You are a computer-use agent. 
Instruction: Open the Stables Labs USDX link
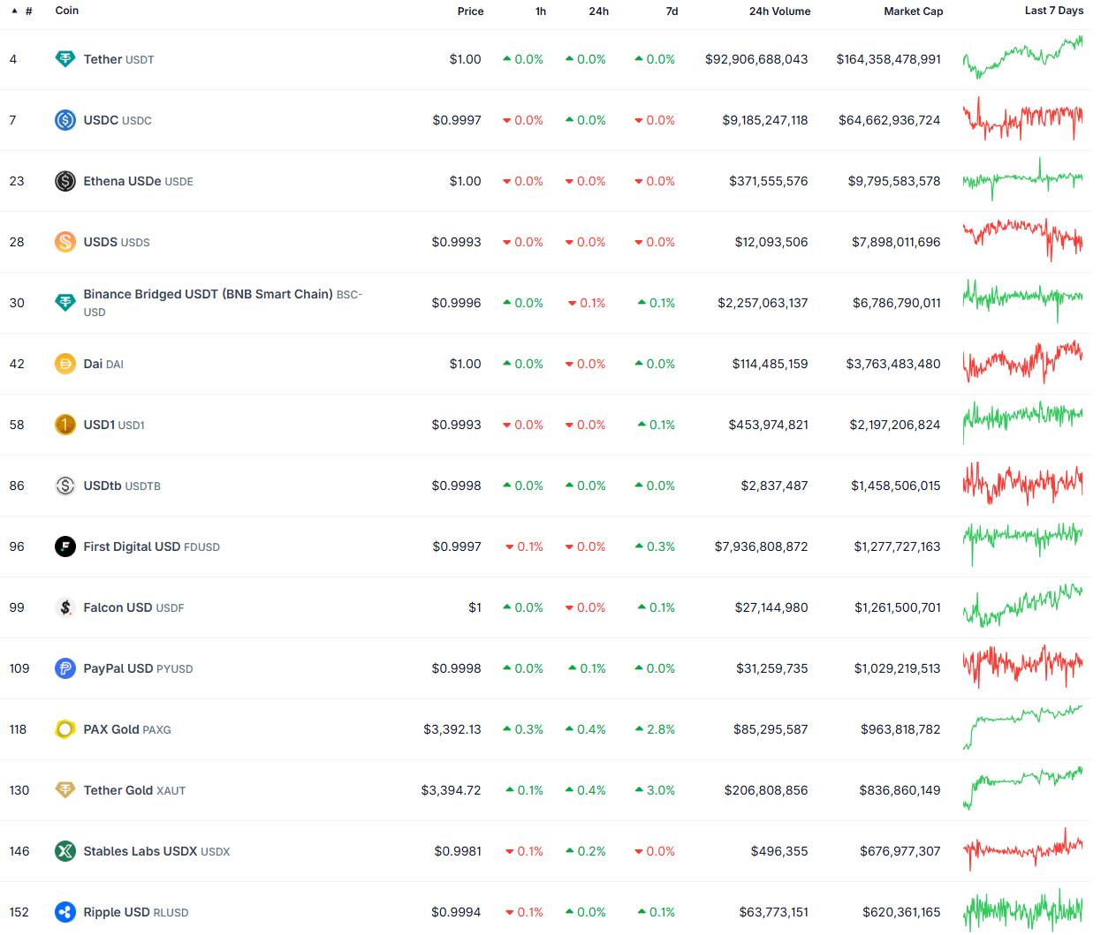pos(156,851)
